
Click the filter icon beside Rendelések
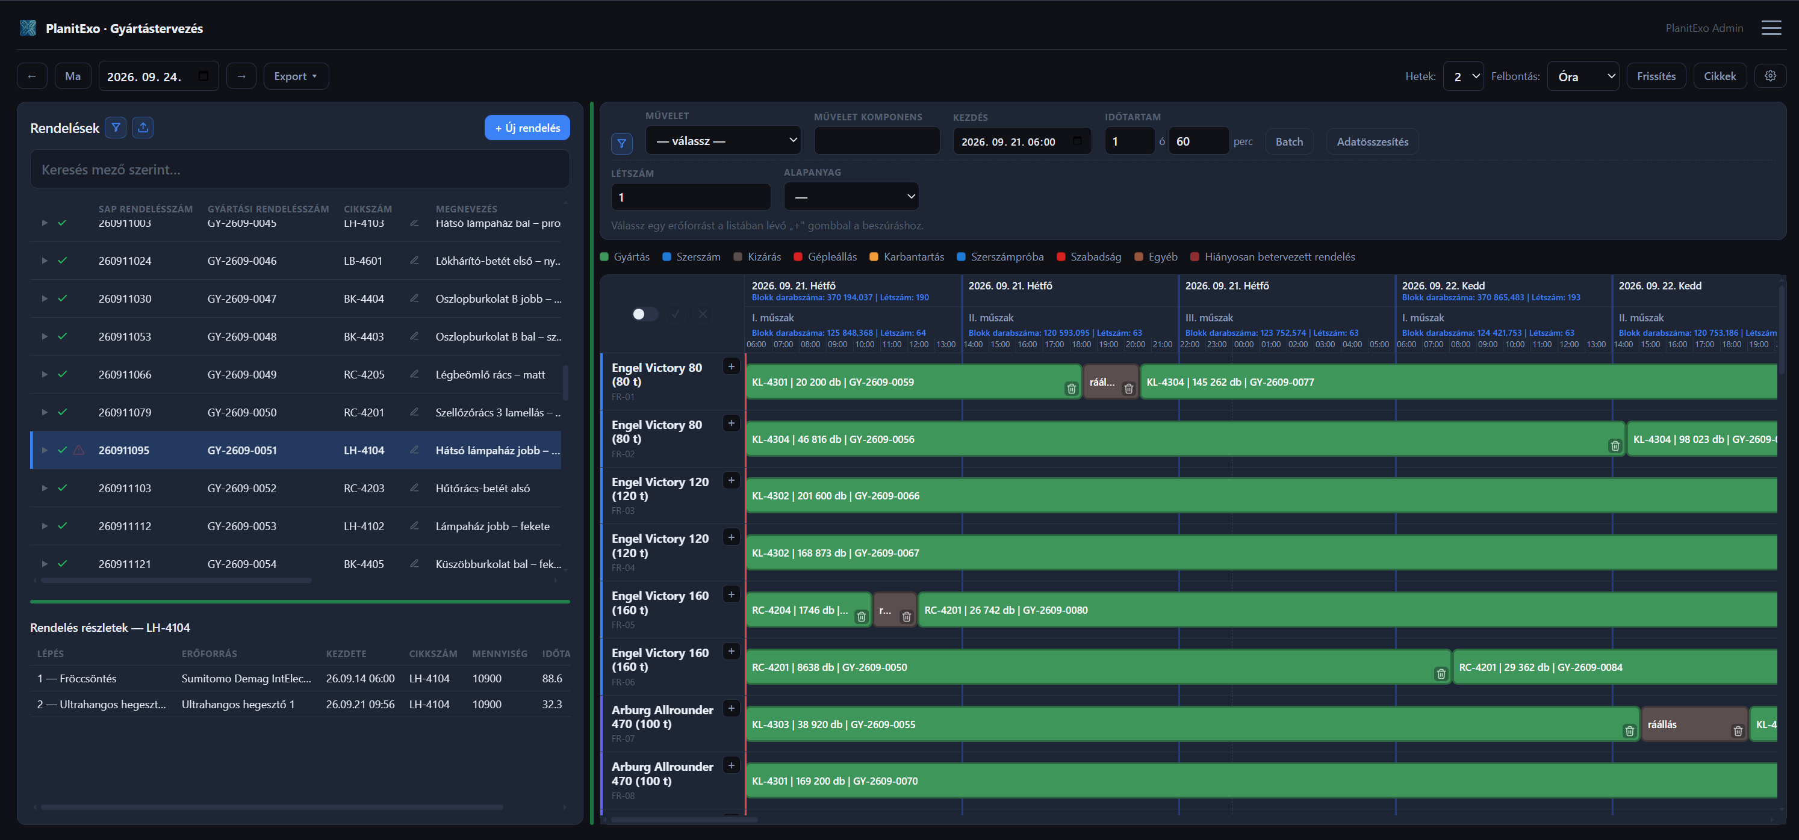point(116,128)
